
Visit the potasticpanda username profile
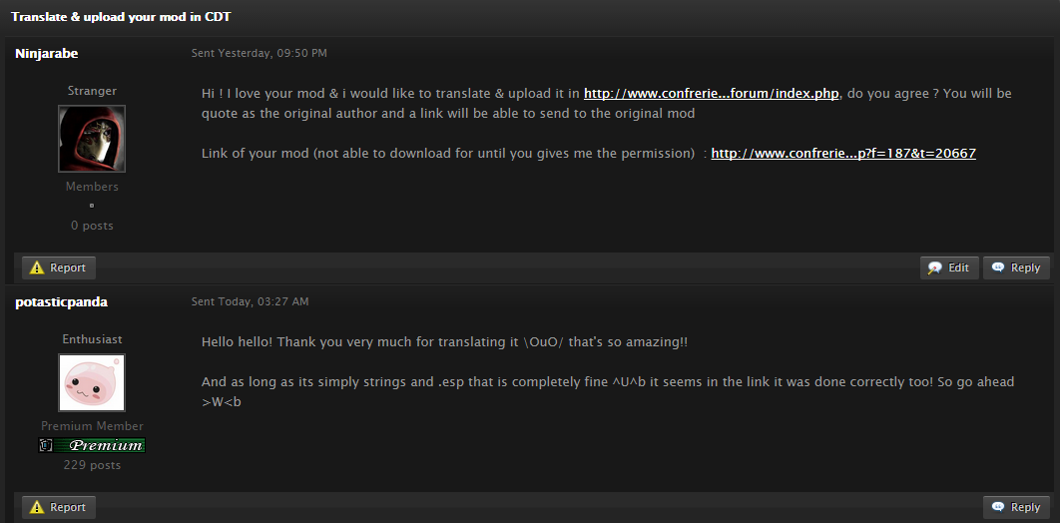pyautogui.click(x=62, y=302)
